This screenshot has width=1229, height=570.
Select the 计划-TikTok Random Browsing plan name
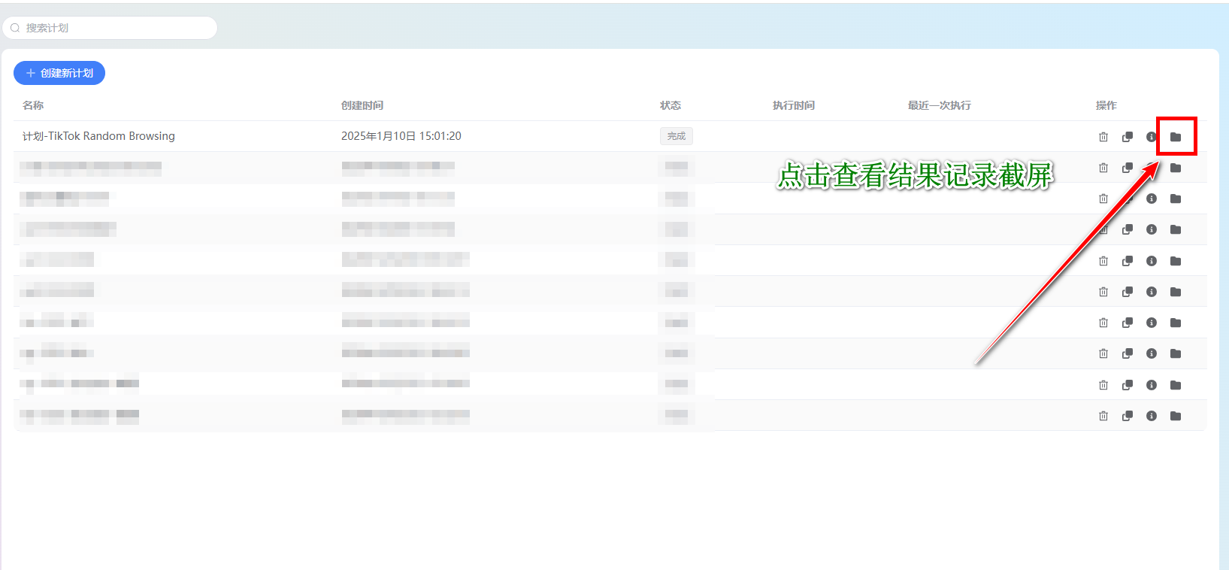point(98,136)
